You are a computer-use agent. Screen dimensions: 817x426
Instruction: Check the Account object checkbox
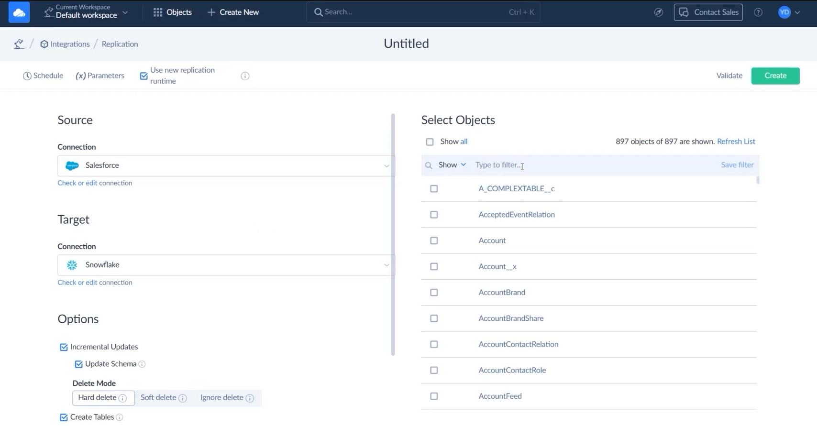click(x=434, y=240)
